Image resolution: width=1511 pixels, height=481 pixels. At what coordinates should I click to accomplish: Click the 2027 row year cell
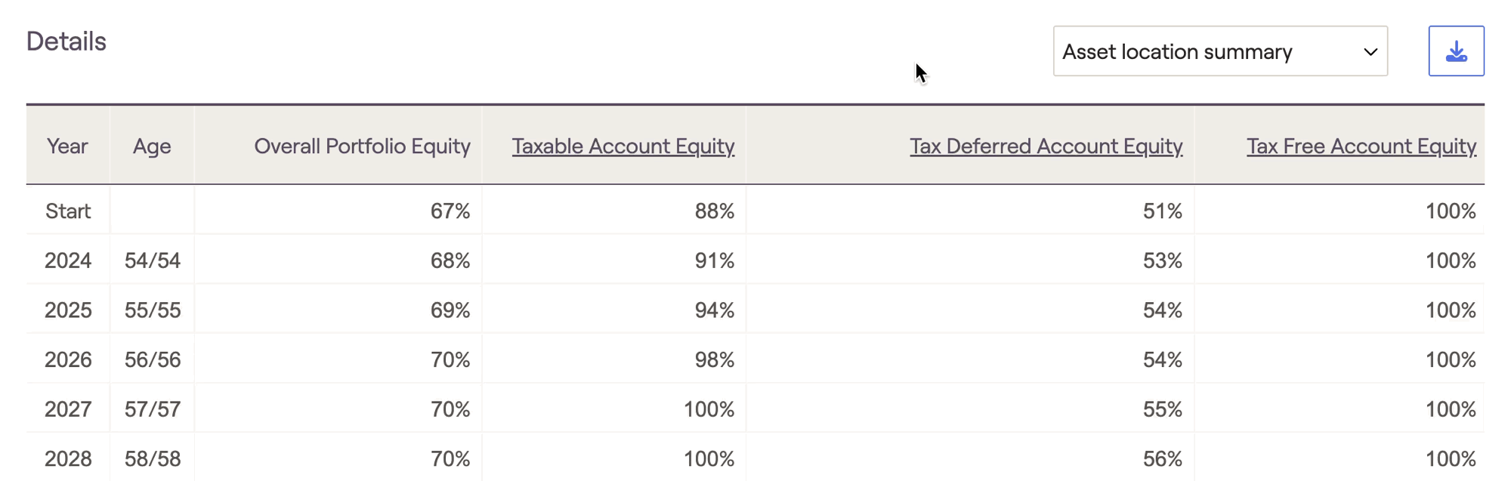tap(68, 409)
